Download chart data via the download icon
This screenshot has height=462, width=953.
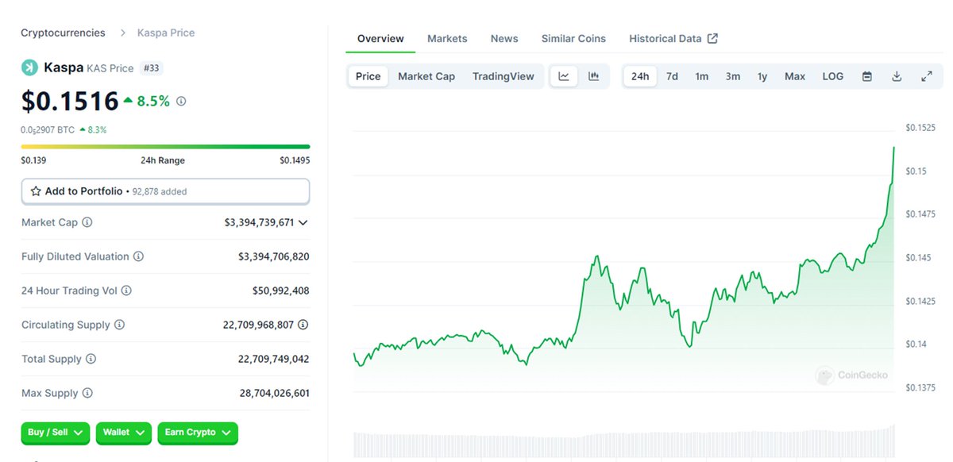897,76
